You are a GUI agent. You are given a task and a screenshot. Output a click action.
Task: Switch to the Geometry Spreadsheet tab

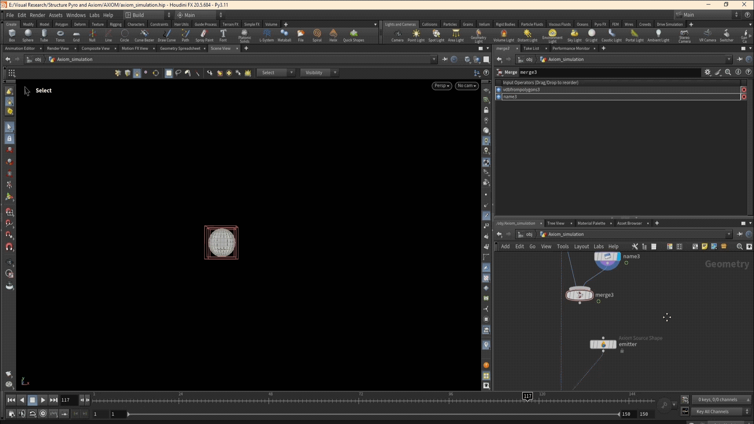[x=180, y=48]
